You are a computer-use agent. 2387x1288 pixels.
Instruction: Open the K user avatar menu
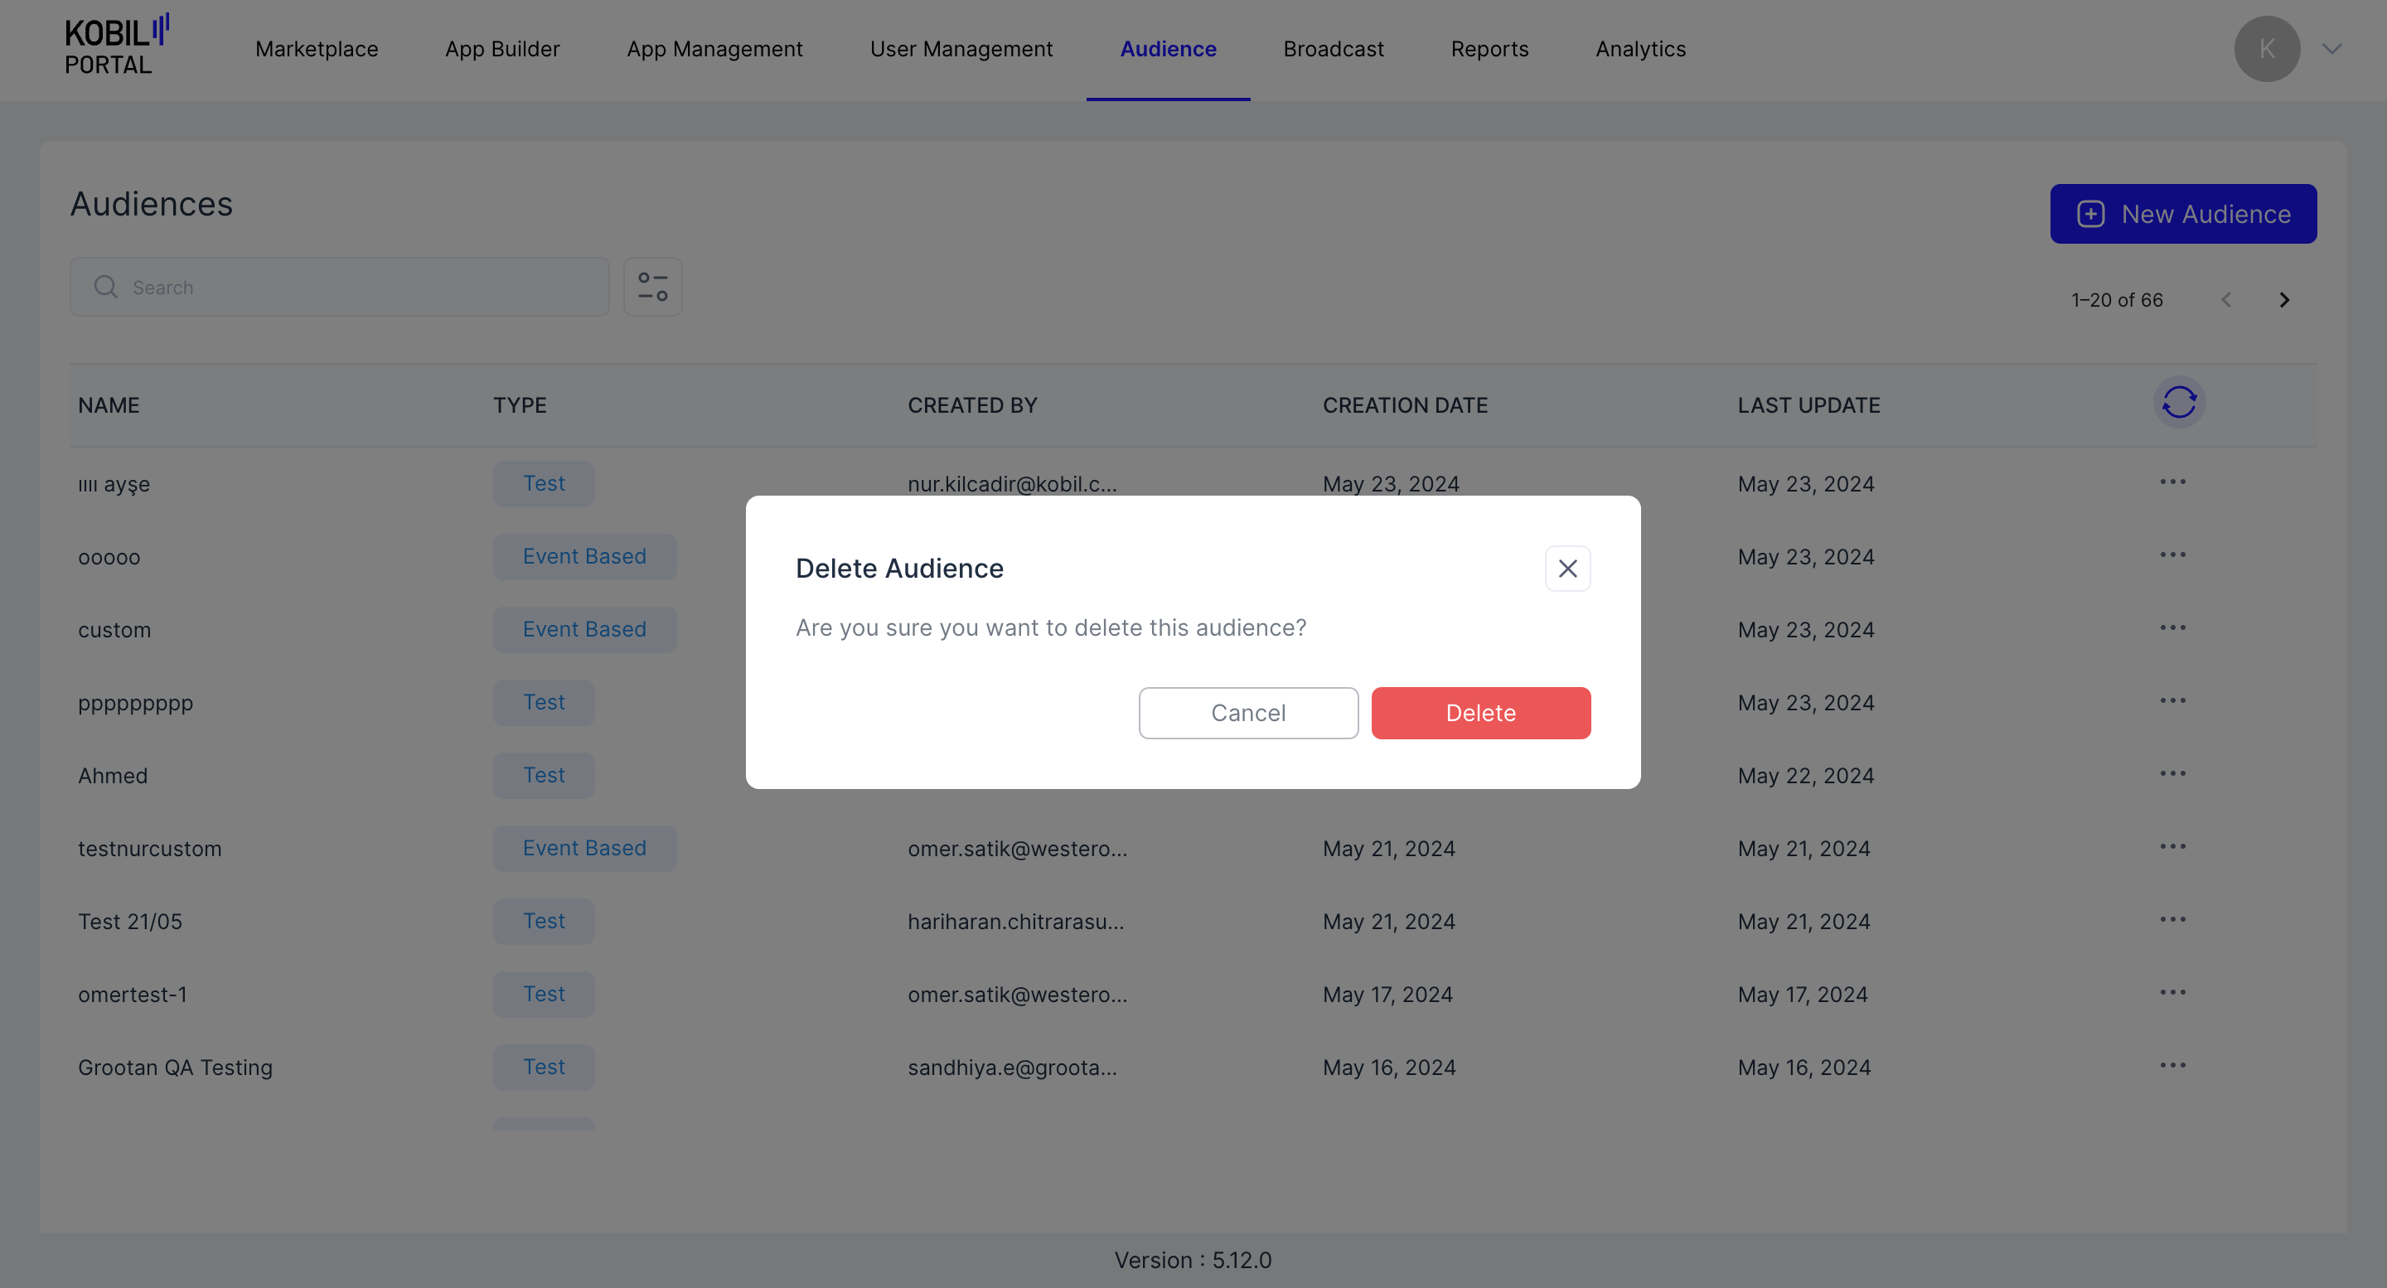pos(2267,49)
